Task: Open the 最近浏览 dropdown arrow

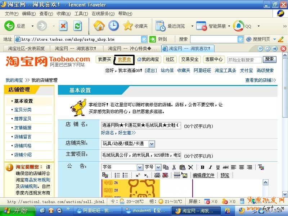Action: [x=192, y=26]
